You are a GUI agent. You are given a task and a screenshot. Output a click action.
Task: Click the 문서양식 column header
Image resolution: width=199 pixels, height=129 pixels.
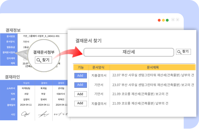point(98,67)
